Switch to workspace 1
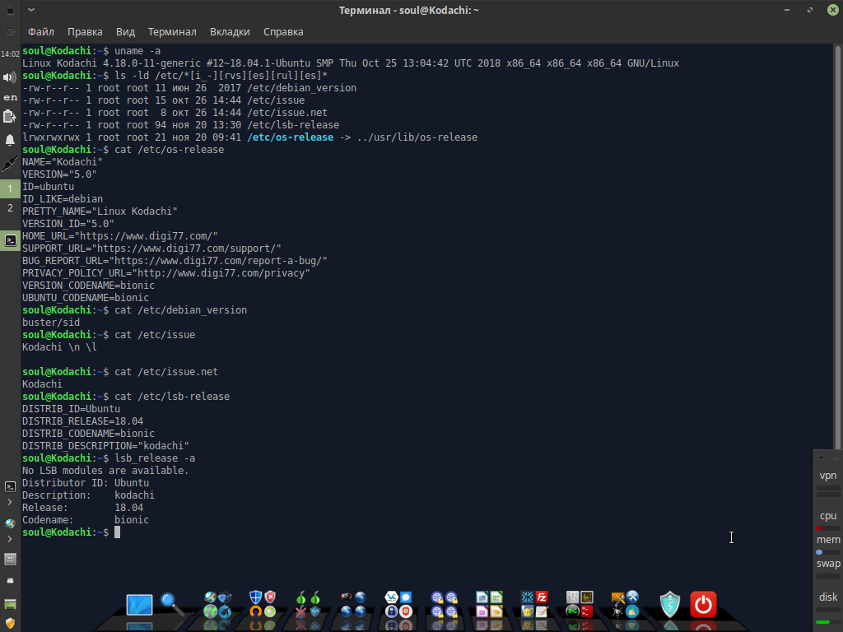 click(10, 188)
